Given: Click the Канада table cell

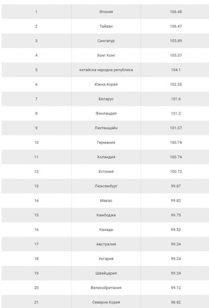Looking at the screenshot, I should pyautogui.click(x=106, y=230).
